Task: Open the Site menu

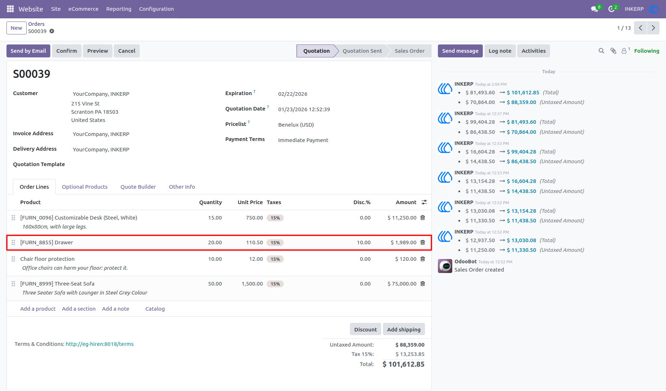Action: pyautogui.click(x=56, y=9)
